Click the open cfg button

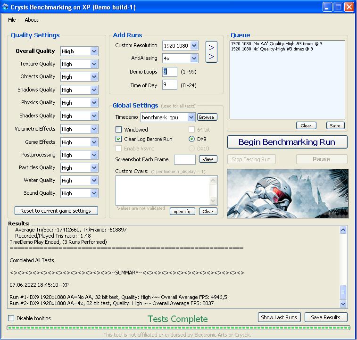tap(182, 211)
